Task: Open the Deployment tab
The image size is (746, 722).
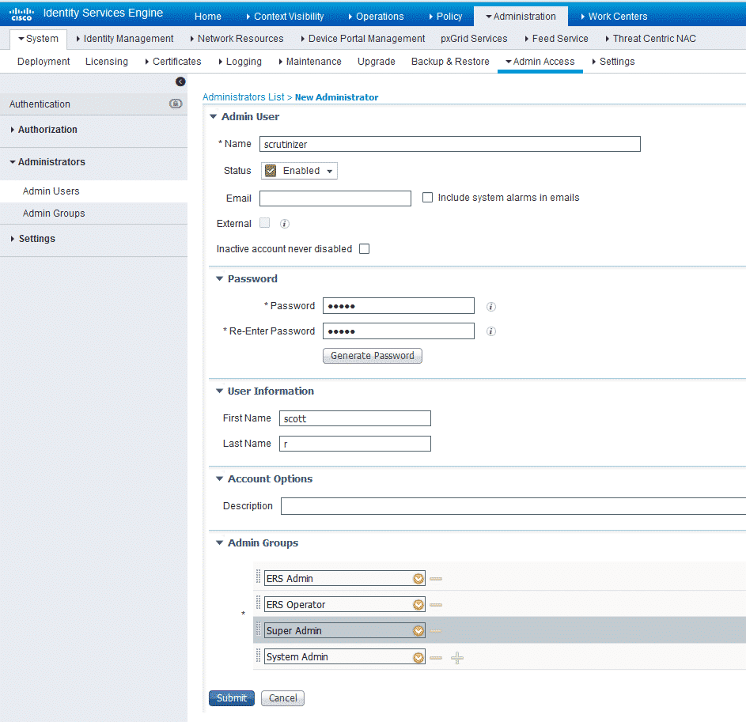Action: tap(44, 62)
